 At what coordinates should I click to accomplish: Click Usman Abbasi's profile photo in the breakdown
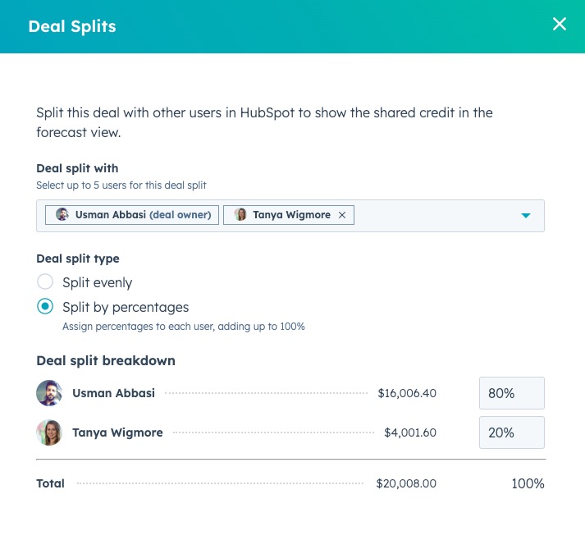click(49, 393)
